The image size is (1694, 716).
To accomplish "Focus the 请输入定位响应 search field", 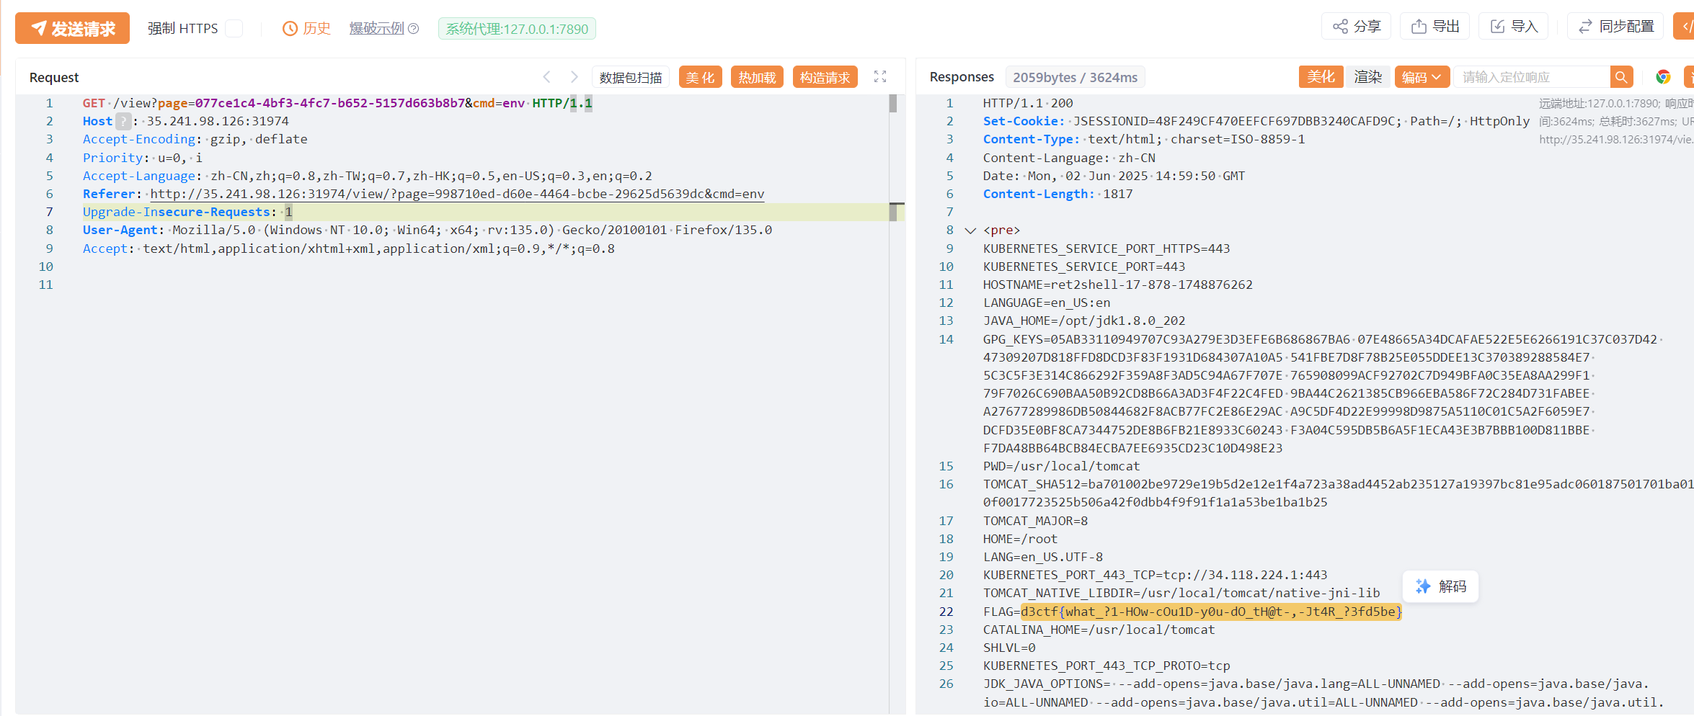I will pos(1532,77).
